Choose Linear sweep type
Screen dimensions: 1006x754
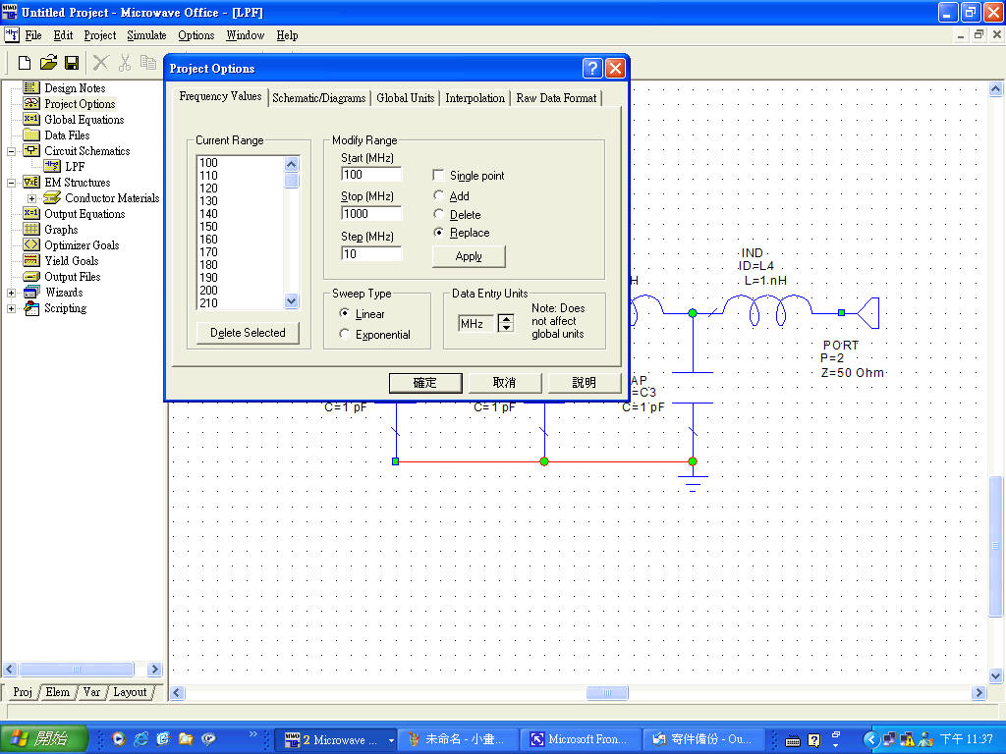pos(345,313)
